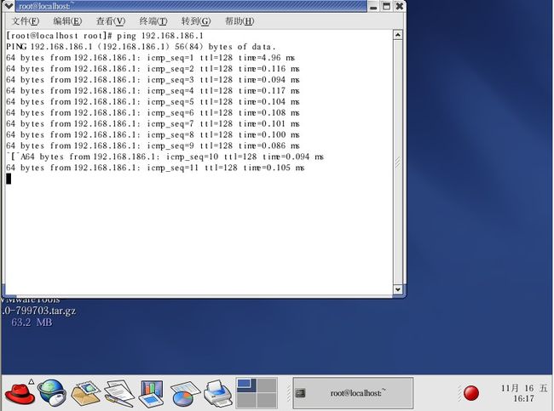Click the 63.2 MB file size label
The image size is (554, 411).
coord(32,323)
